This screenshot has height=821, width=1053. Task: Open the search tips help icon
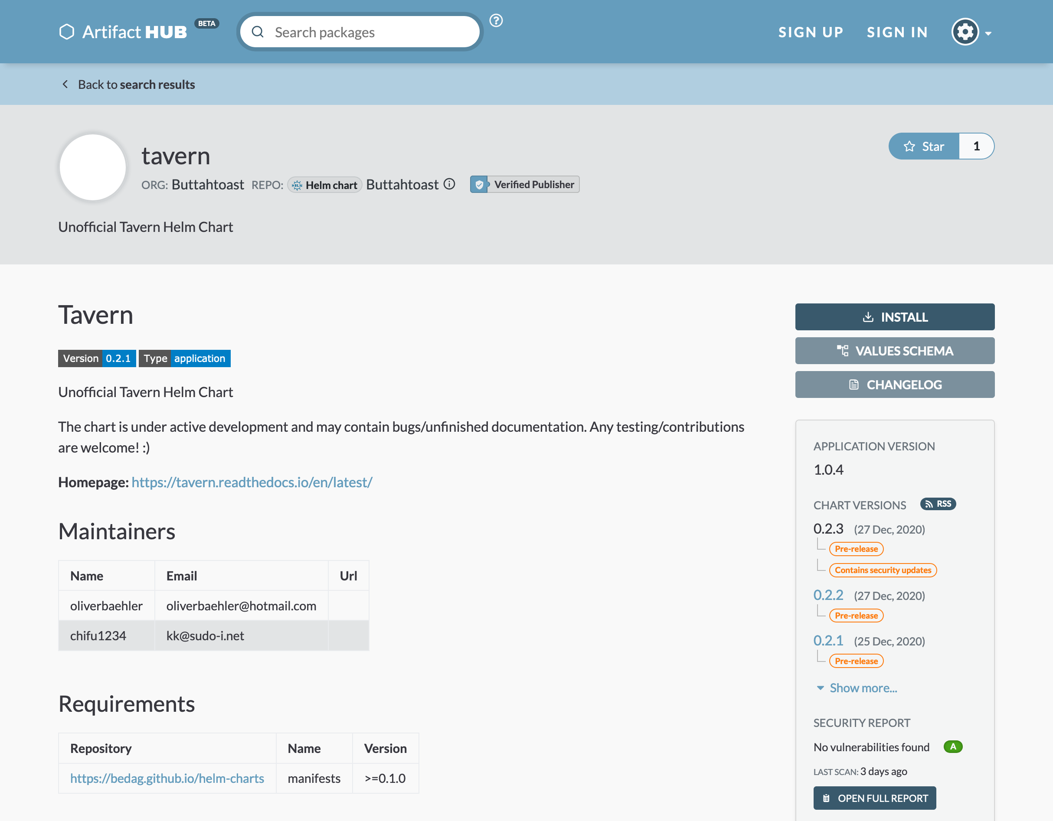tap(496, 20)
